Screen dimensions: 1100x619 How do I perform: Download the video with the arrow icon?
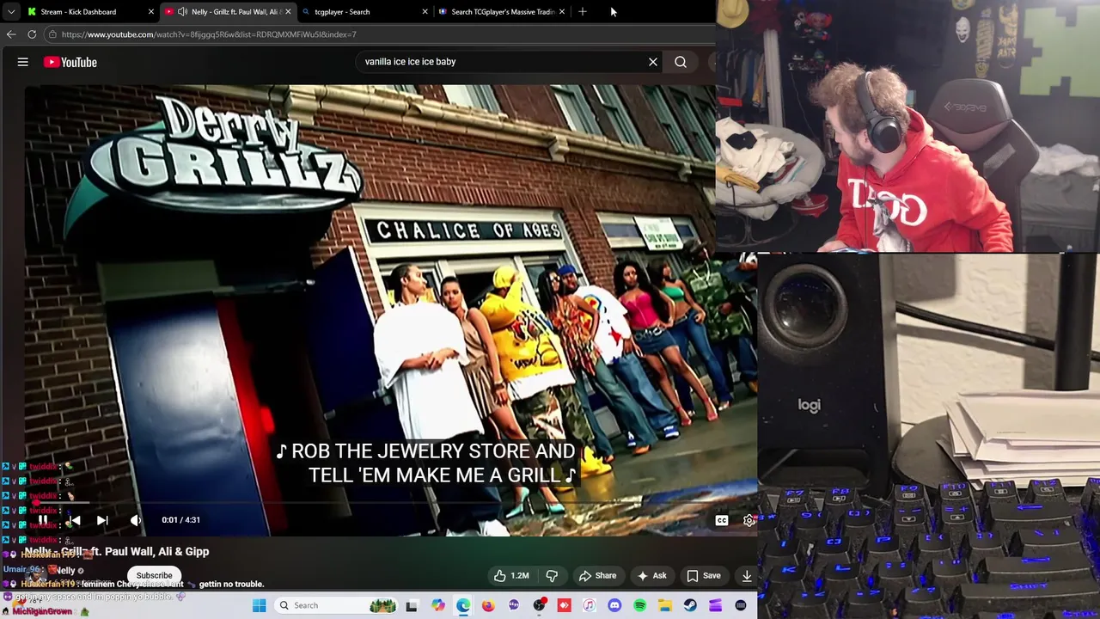[747, 576]
